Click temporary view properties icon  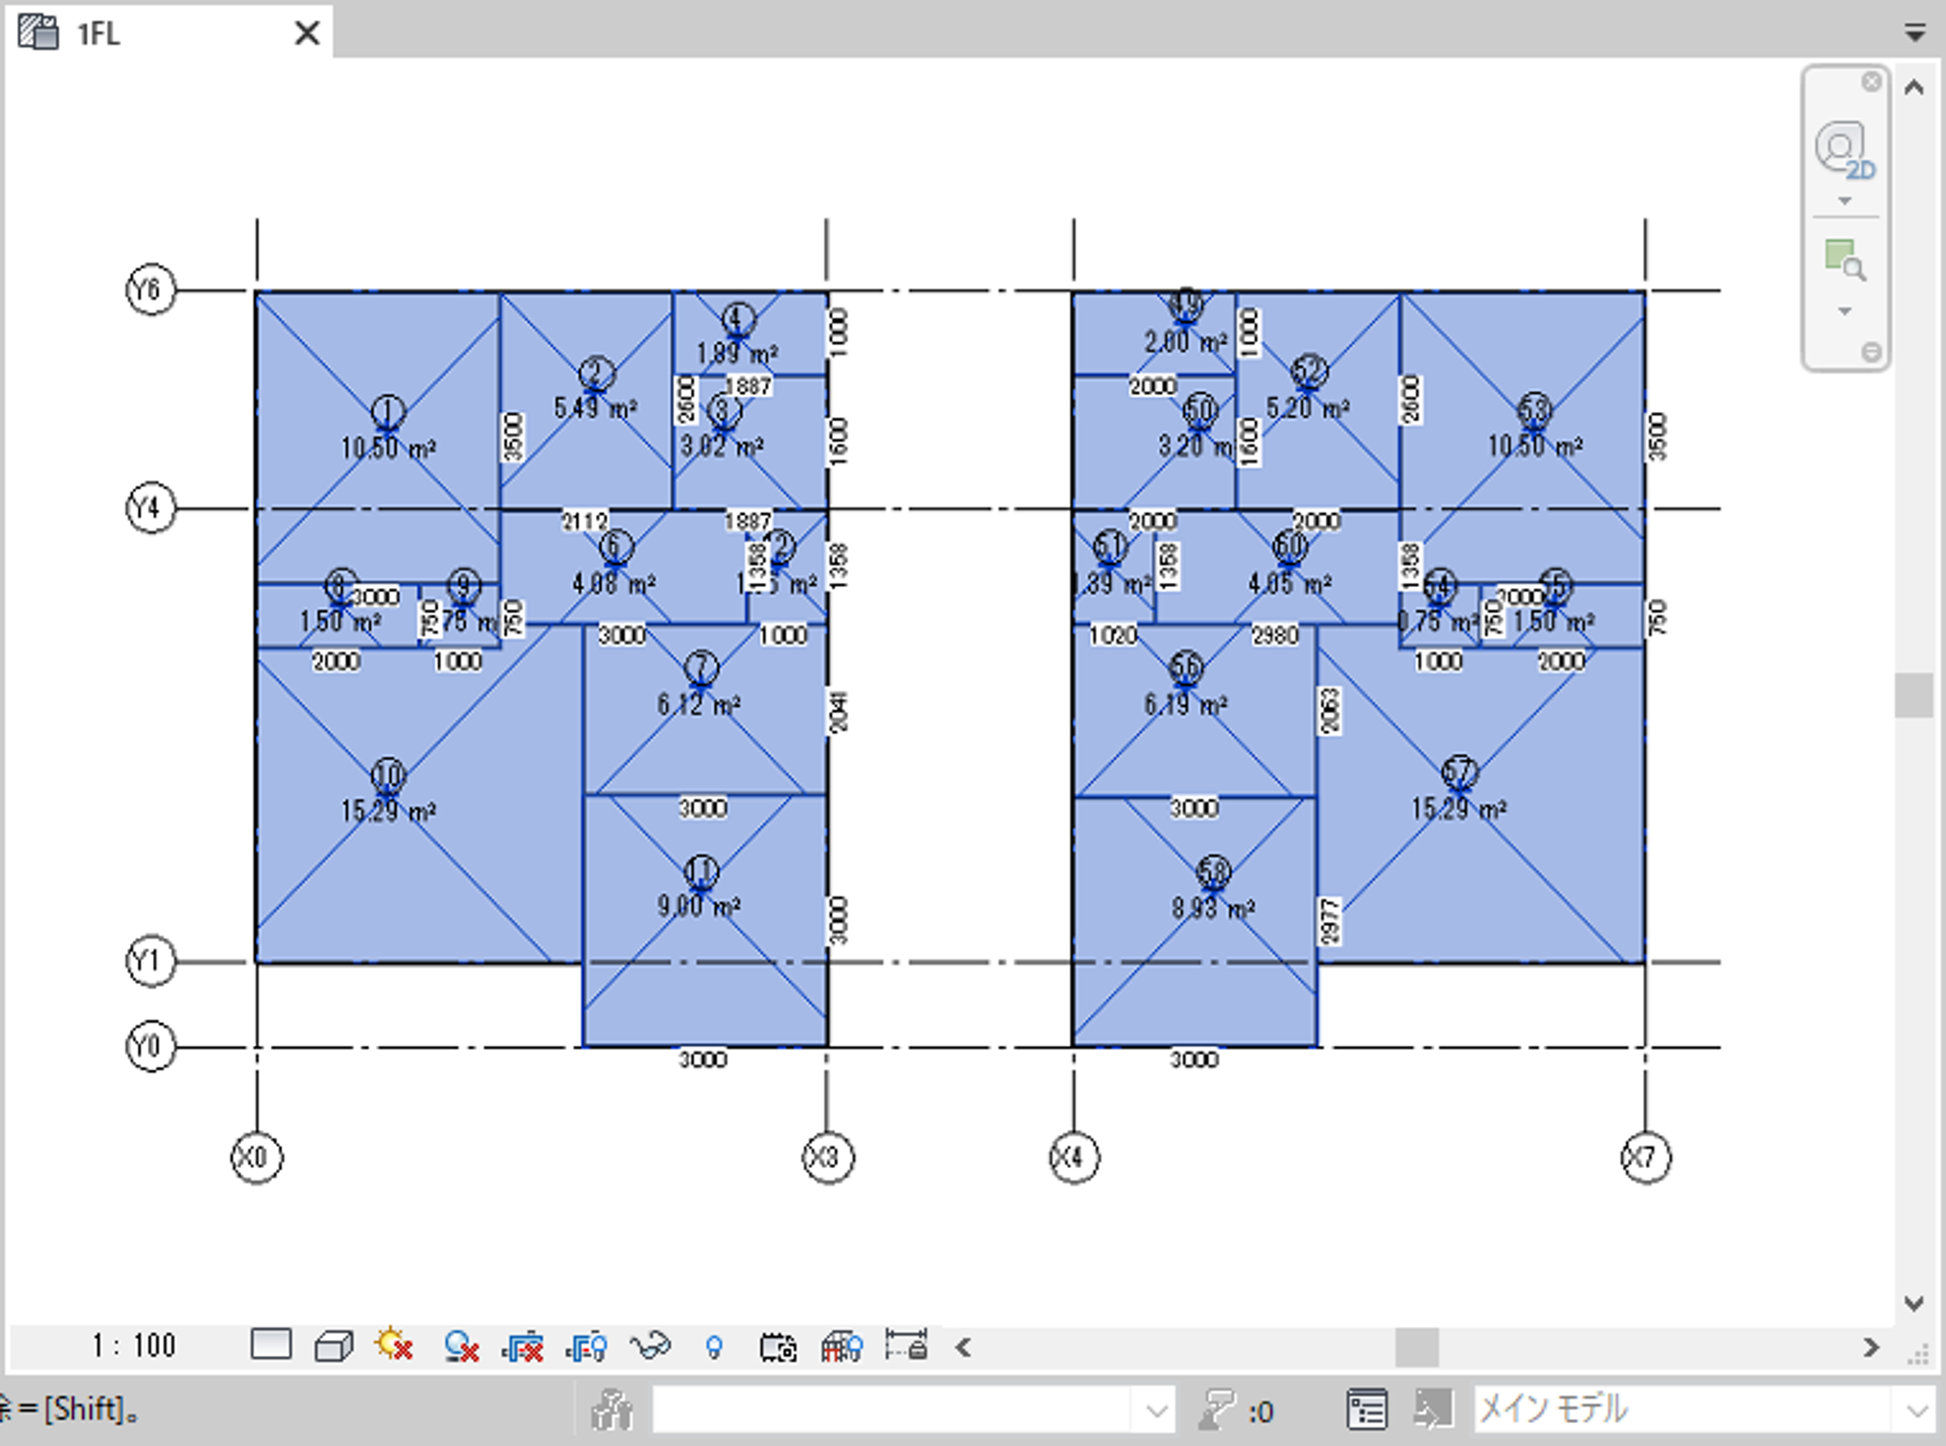(x=778, y=1347)
